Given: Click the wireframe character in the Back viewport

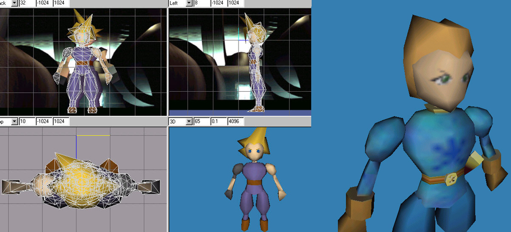Looking at the screenshot, I should [x=84, y=63].
